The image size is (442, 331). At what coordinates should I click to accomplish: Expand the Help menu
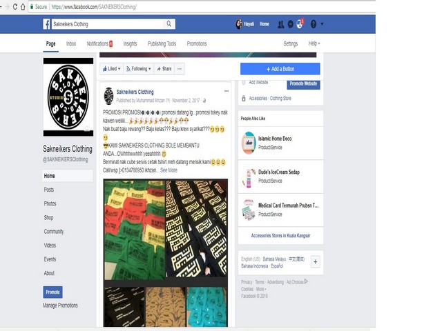[314, 43]
